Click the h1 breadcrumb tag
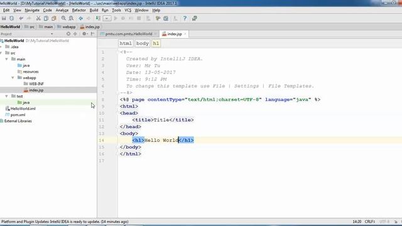This screenshot has width=402, height=226. (x=156, y=43)
